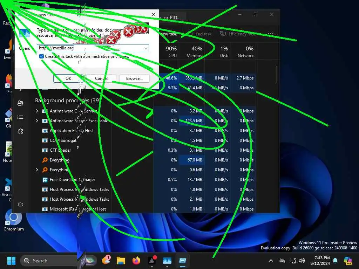Expand the Antimalware Core Service row
The image size is (359, 269).
pyautogui.click(x=37, y=111)
